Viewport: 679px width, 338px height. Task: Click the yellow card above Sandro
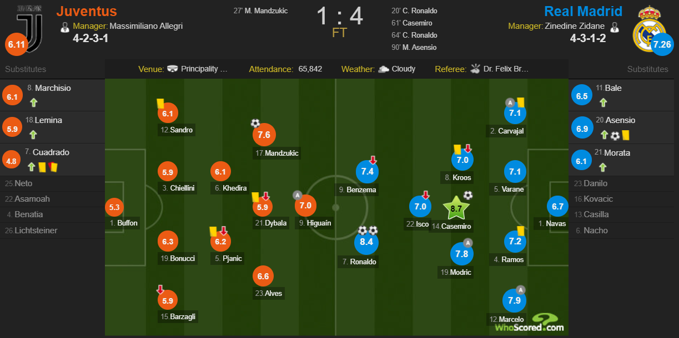(160, 103)
